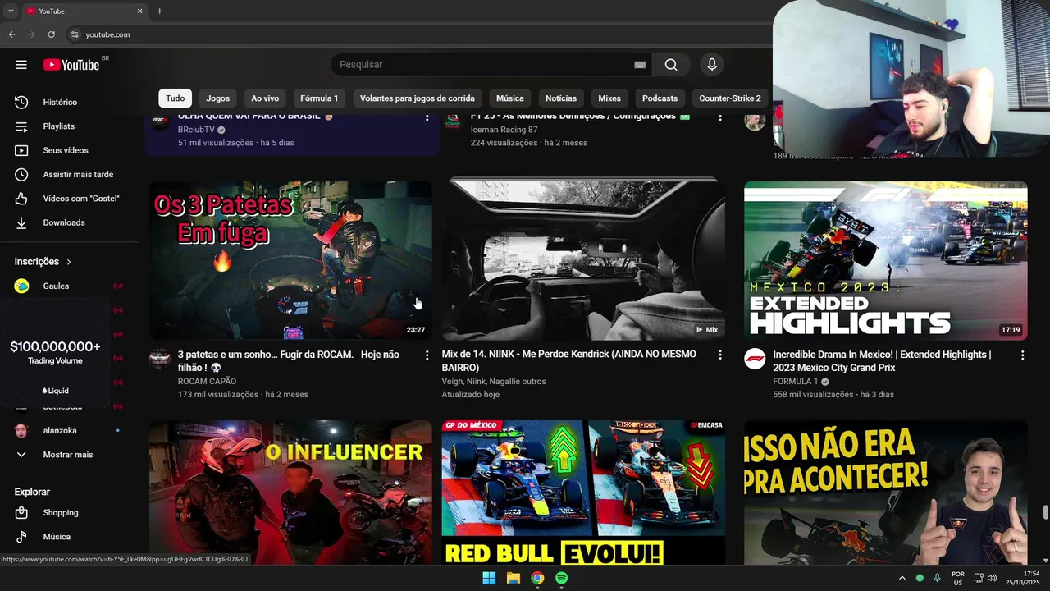This screenshot has height=591, width=1050.
Task: Open the volume control in system tray
Action: click(992, 578)
